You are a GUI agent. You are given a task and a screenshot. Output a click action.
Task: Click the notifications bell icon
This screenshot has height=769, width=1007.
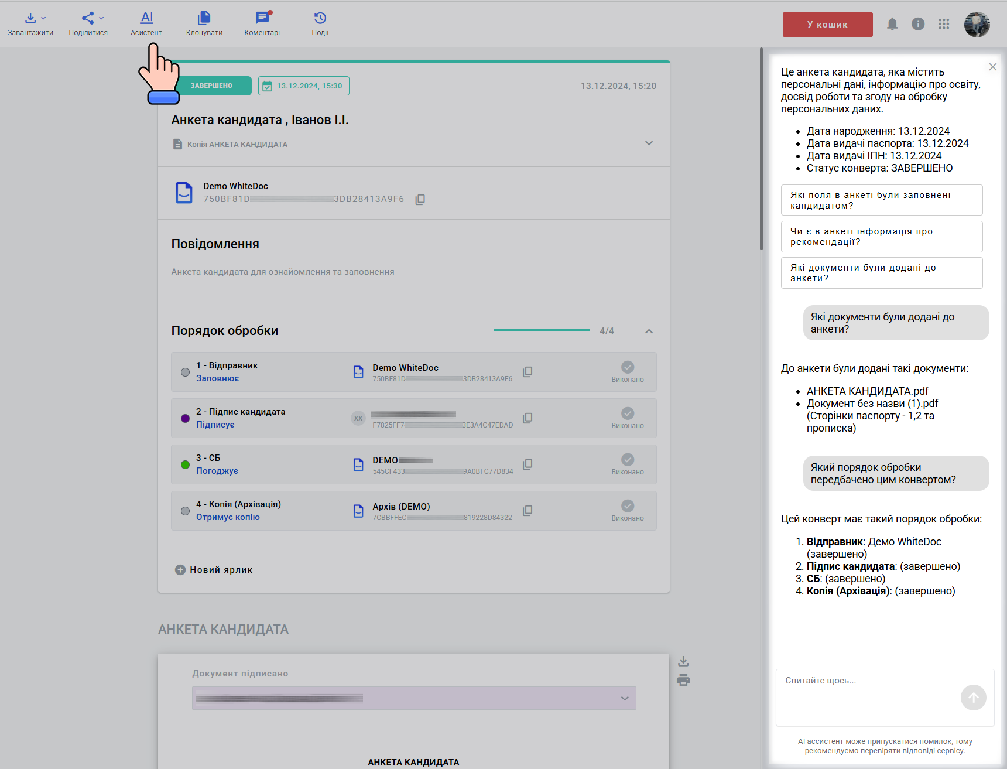pyautogui.click(x=892, y=24)
